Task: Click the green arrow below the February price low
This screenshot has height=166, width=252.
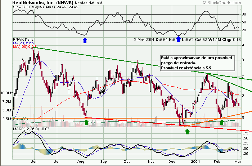Action: coord(222,122)
